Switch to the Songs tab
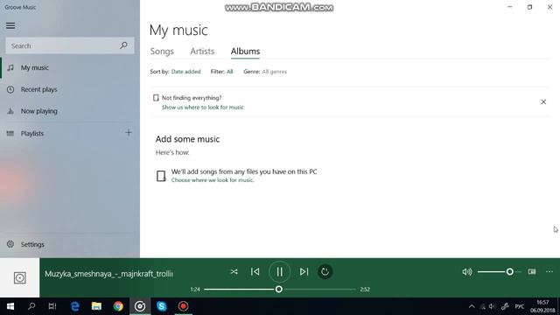Image resolution: width=560 pixels, height=315 pixels. coord(162,51)
